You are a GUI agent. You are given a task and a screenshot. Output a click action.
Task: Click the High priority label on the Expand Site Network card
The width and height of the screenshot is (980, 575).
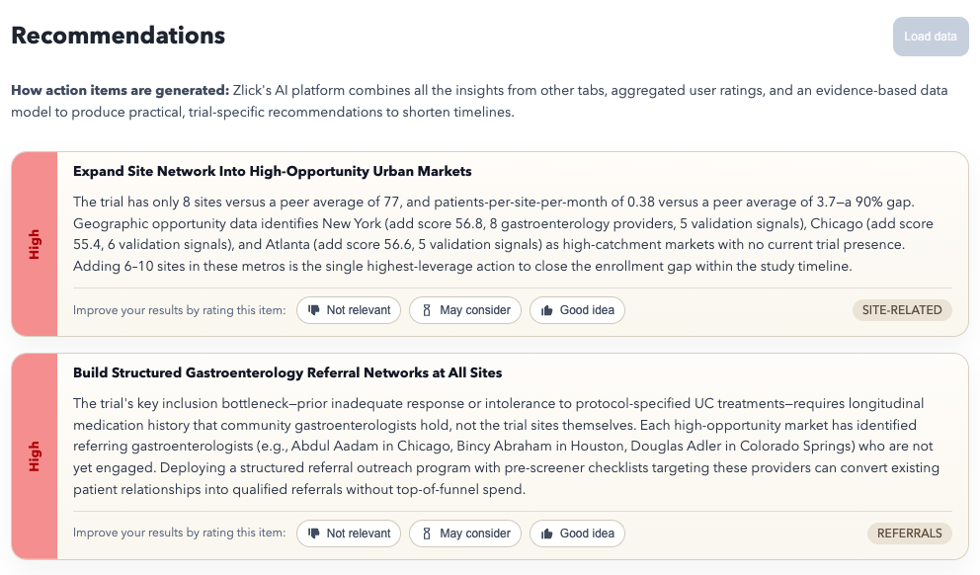tap(35, 244)
